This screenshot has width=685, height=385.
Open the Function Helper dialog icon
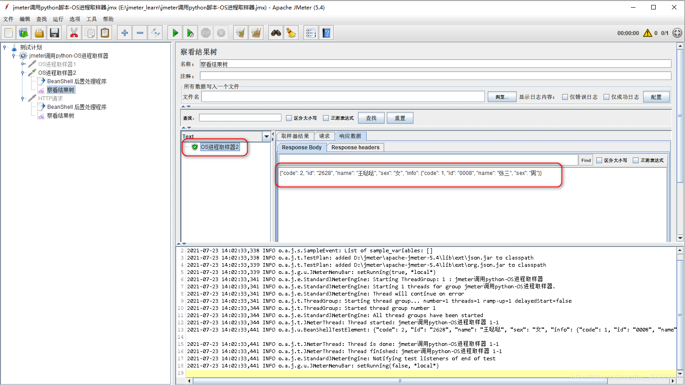click(x=310, y=32)
